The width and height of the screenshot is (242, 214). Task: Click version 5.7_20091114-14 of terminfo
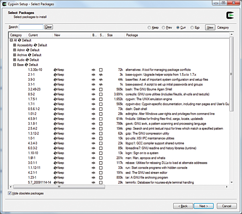coord(40,183)
